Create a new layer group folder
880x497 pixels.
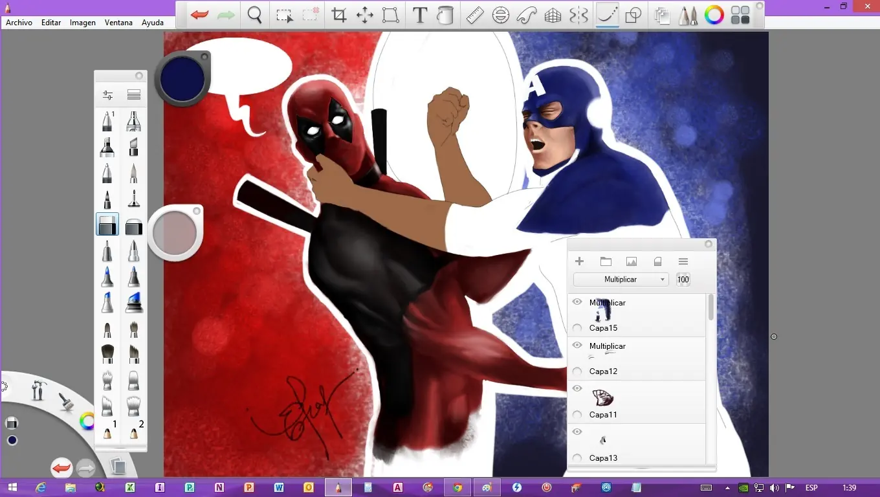click(x=606, y=261)
